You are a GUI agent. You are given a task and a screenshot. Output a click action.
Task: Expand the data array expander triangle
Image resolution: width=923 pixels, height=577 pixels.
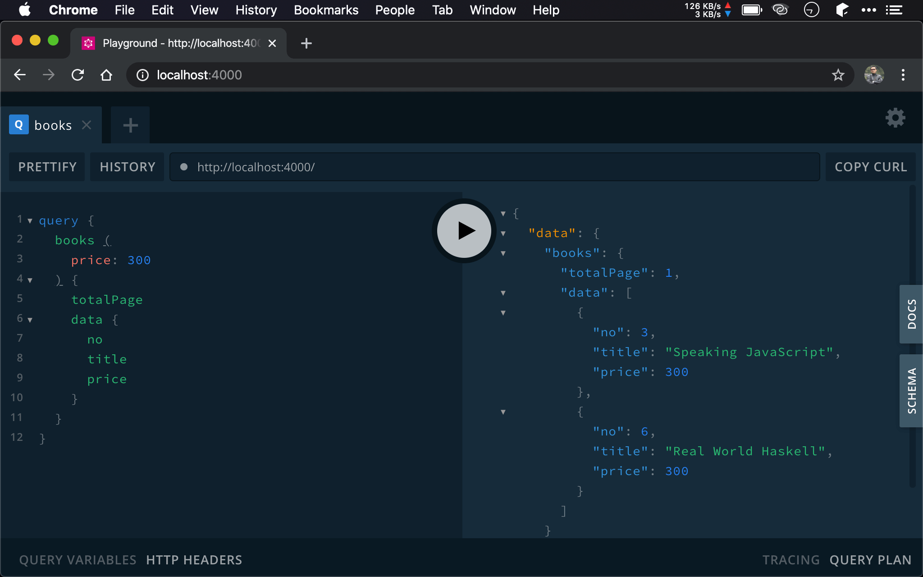click(x=503, y=293)
